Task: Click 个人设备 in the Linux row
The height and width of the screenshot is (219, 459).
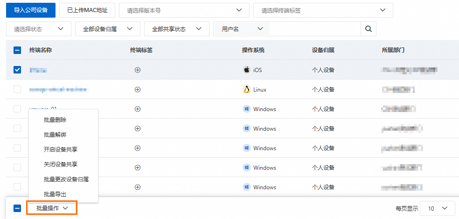Action: (323, 90)
